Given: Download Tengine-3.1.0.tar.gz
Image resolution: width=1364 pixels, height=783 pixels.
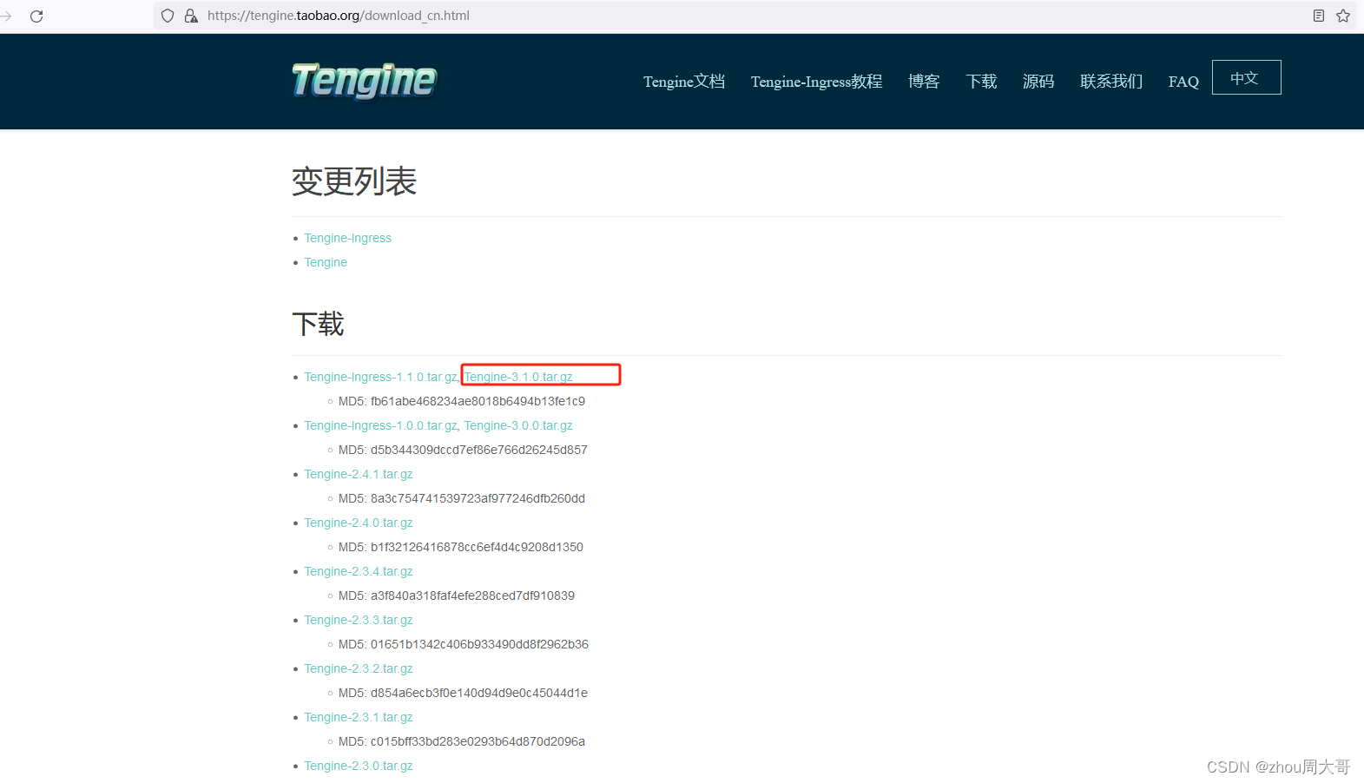Looking at the screenshot, I should 518,377.
